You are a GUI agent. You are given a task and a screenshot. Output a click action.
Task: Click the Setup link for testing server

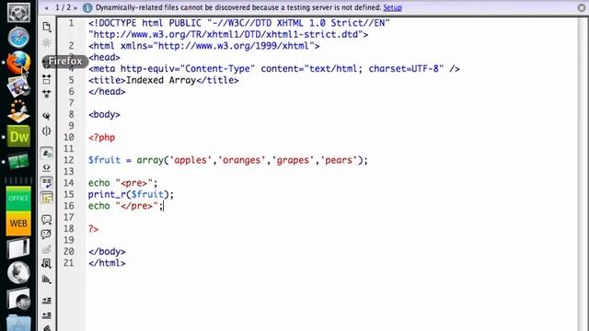[x=392, y=7]
